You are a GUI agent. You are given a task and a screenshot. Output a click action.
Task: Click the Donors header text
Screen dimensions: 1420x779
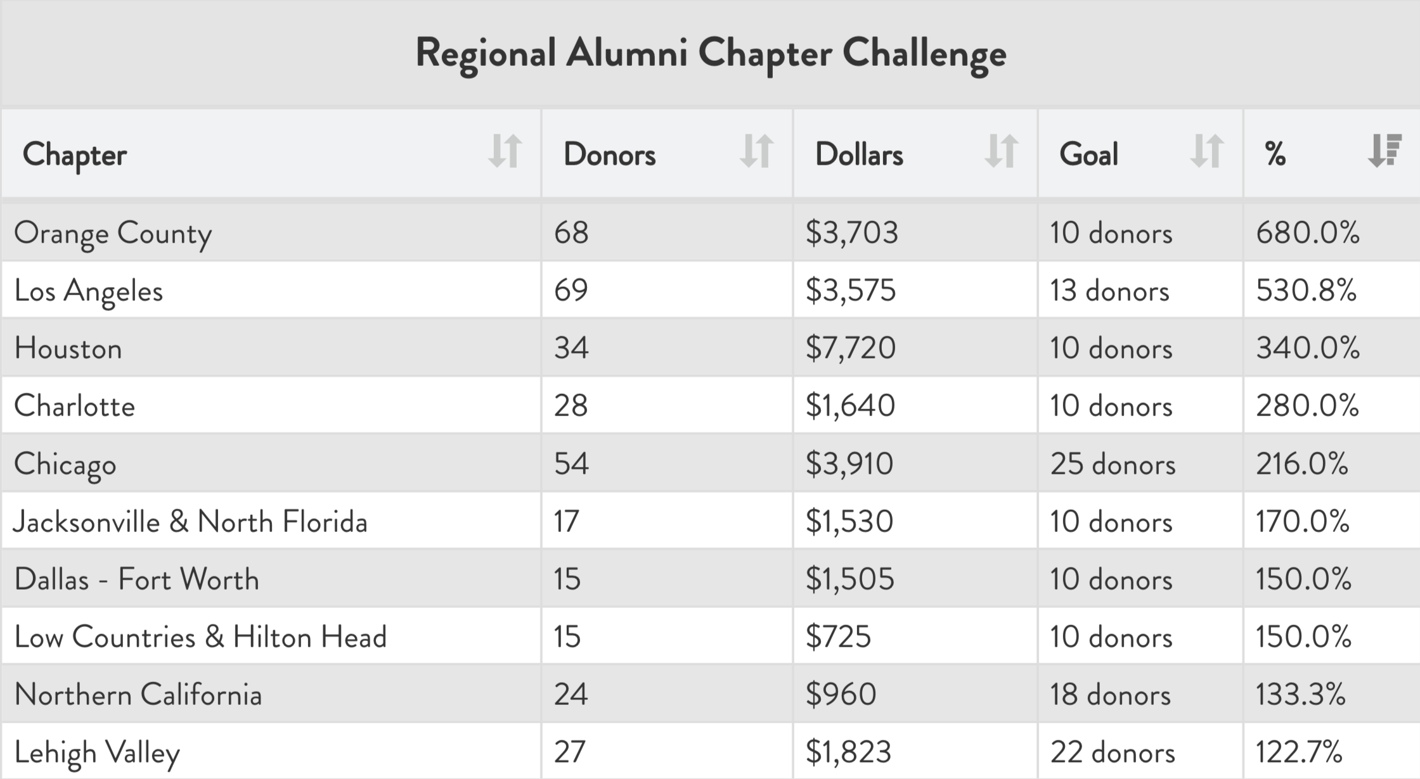pyautogui.click(x=609, y=154)
